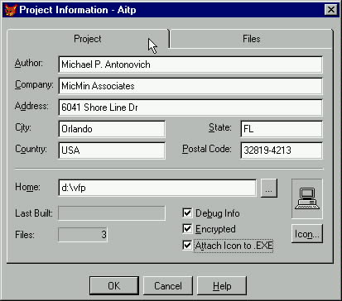The height and width of the screenshot is (301, 342).
Task: Switch to the Project tab
Action: click(88, 39)
